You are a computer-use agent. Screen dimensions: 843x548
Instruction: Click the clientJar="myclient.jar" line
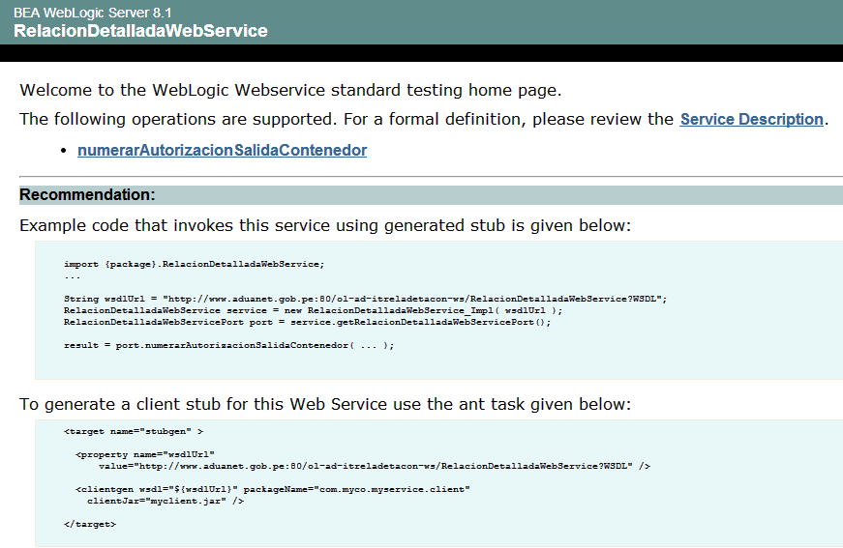pos(166,502)
